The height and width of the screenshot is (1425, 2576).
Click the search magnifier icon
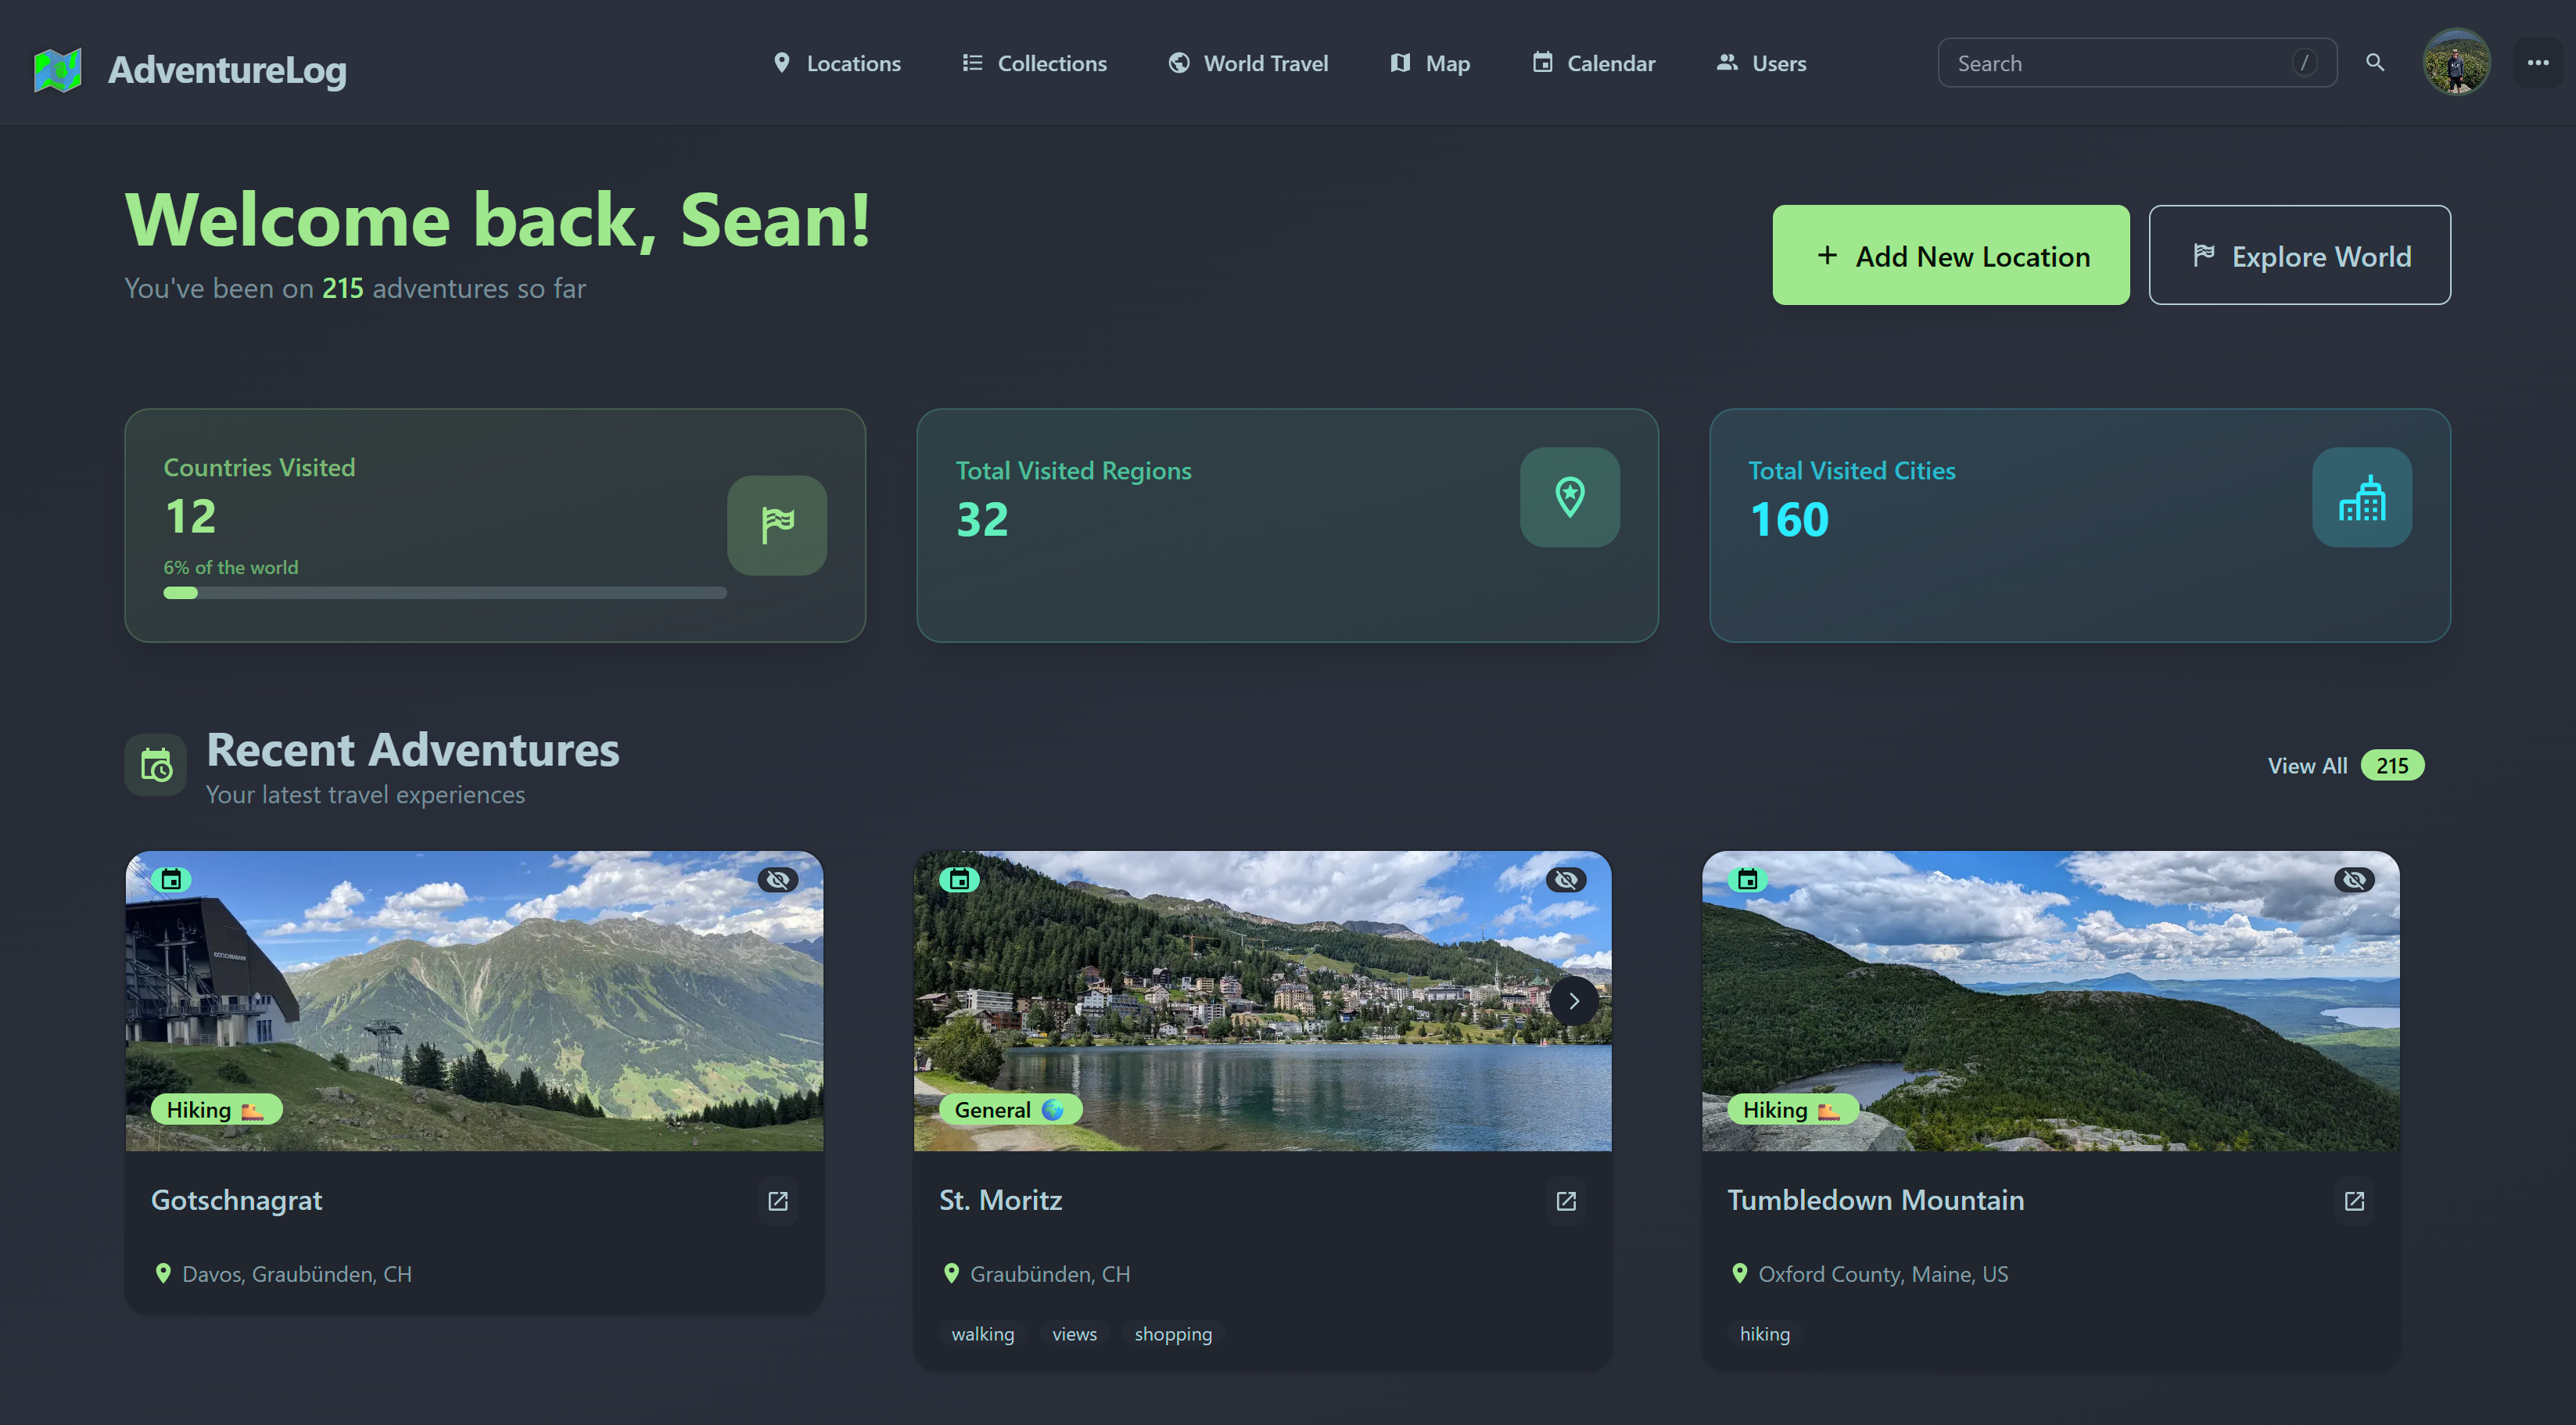(2375, 63)
